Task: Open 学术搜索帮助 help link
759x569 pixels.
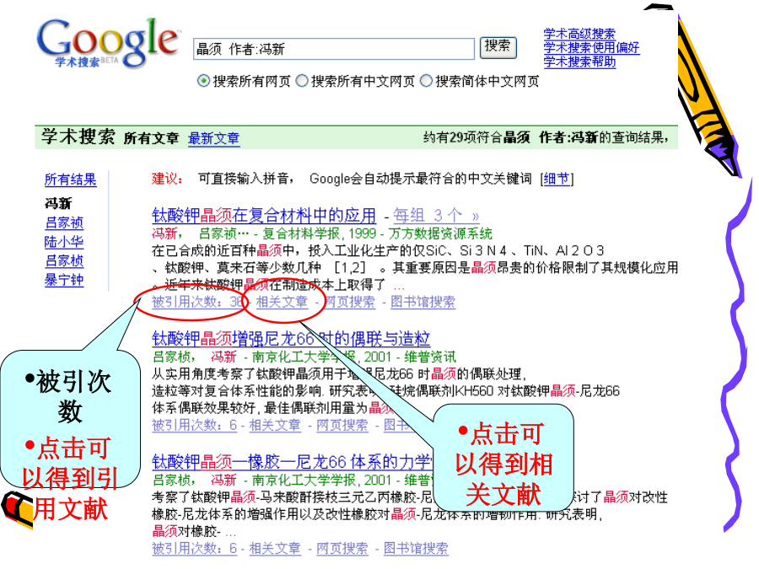Action: click(x=579, y=62)
